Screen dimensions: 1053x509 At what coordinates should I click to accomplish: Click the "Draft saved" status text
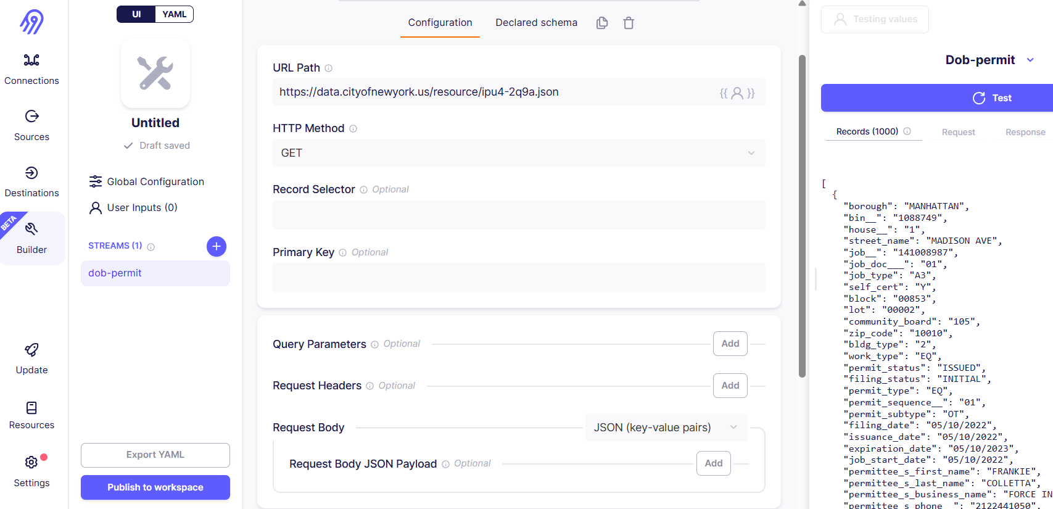tap(165, 146)
